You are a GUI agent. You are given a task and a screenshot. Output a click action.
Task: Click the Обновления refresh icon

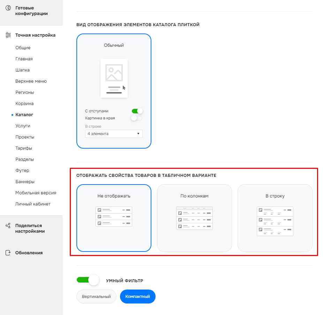point(8,253)
